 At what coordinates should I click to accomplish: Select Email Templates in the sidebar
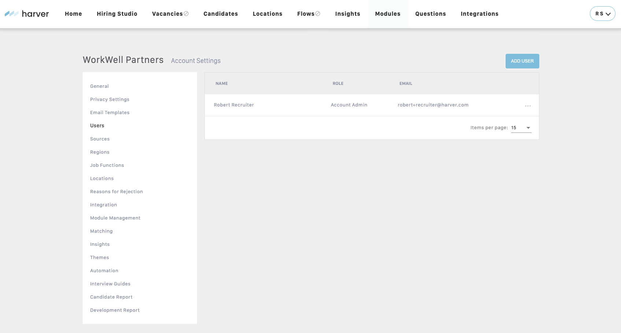[x=110, y=113]
